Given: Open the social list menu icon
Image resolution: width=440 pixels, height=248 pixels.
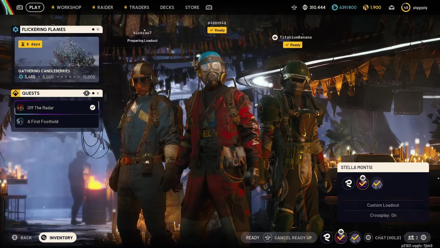Looking at the screenshot, I should [423, 238].
